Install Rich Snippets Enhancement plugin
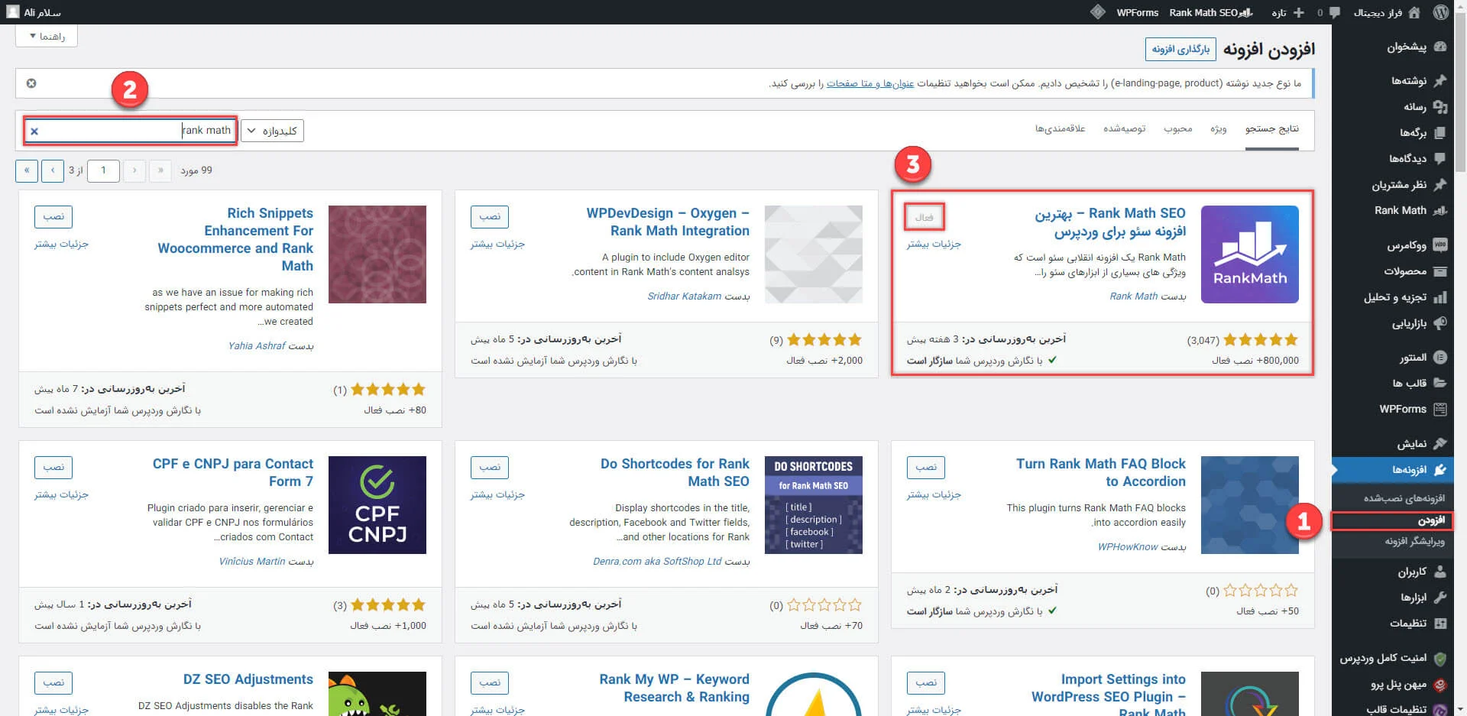 53,216
